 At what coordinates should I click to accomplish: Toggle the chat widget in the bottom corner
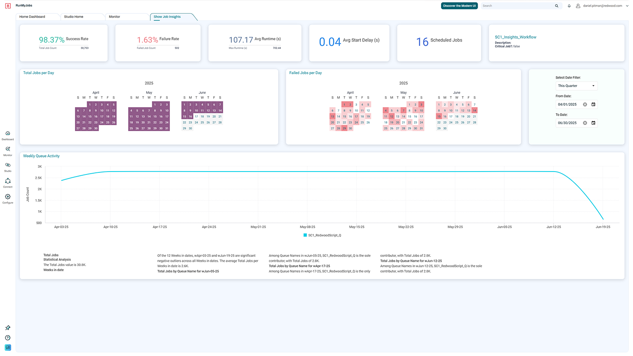click(x=7, y=347)
